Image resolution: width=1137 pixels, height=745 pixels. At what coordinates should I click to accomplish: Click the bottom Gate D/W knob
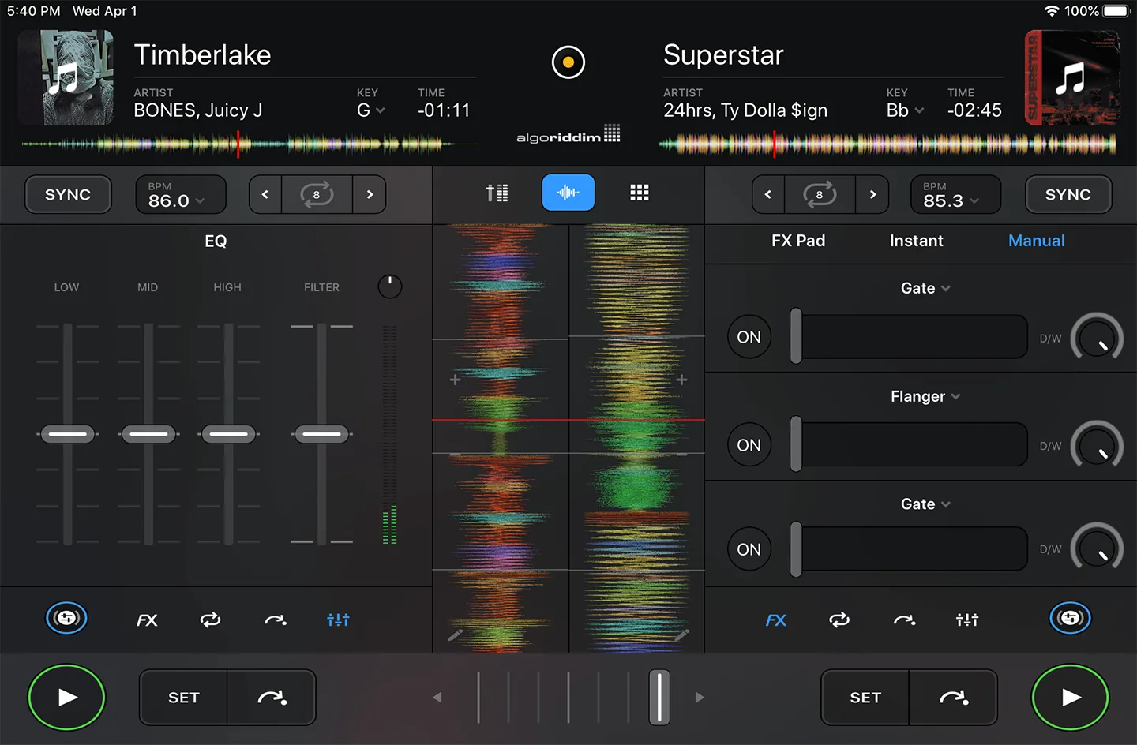[1097, 548]
